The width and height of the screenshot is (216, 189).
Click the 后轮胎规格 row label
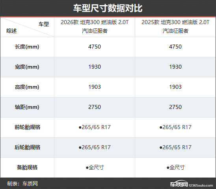(x=28, y=147)
